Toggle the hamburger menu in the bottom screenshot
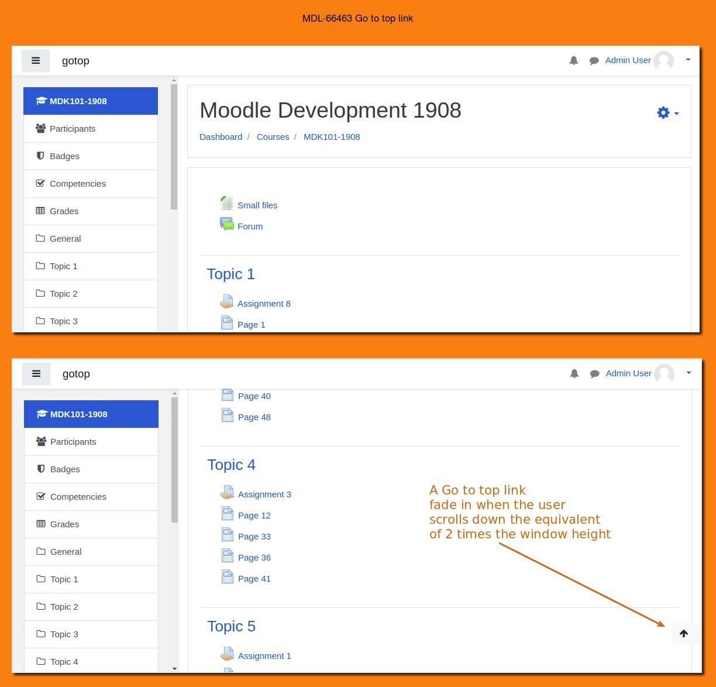Screen dimensions: 716x687 tap(36, 374)
